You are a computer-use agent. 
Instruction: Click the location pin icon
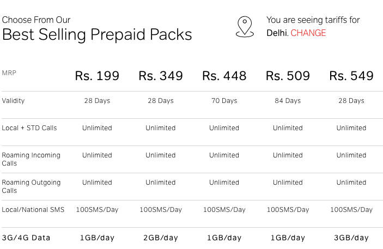pyautogui.click(x=245, y=27)
